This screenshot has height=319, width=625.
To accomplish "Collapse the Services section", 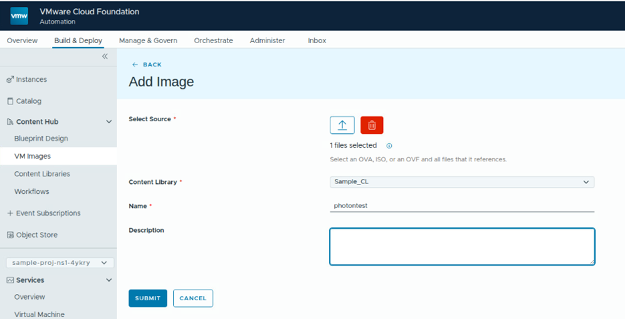I will [x=109, y=280].
